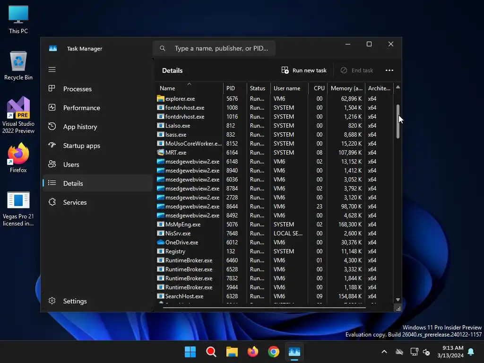
Task: Select the Vegas Pro 21 desktop file
Action: (18, 209)
